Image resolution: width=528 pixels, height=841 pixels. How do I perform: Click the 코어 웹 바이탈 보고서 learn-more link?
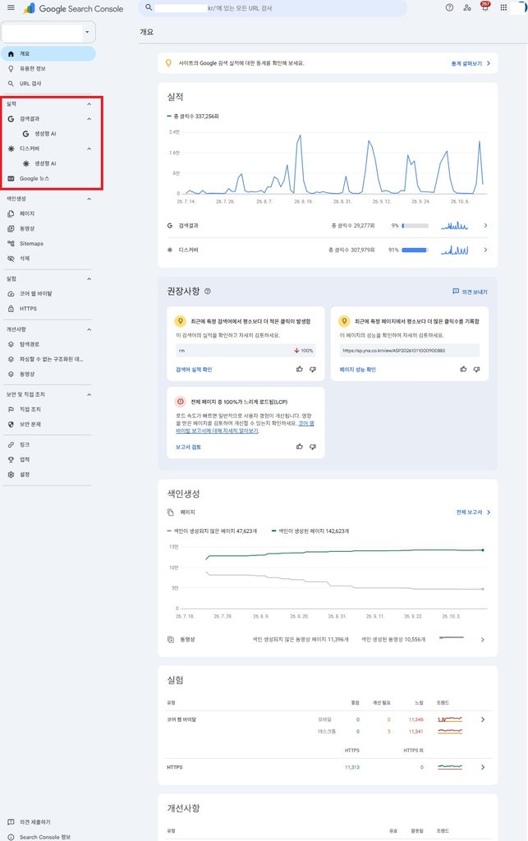tap(245, 427)
